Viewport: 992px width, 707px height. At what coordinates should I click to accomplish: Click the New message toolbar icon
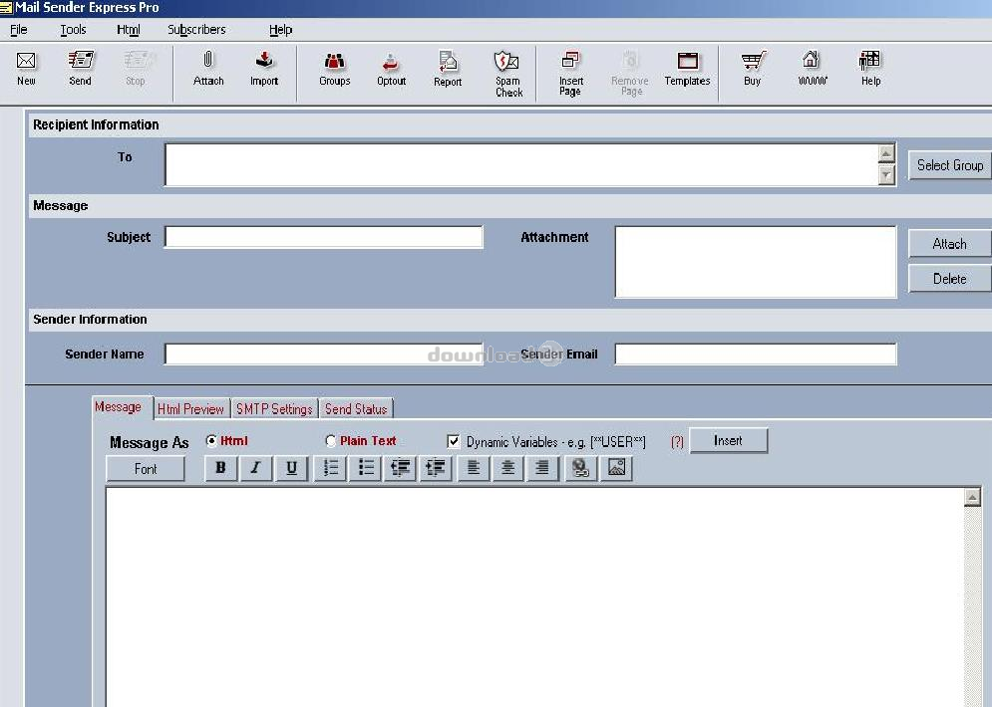pos(26,68)
